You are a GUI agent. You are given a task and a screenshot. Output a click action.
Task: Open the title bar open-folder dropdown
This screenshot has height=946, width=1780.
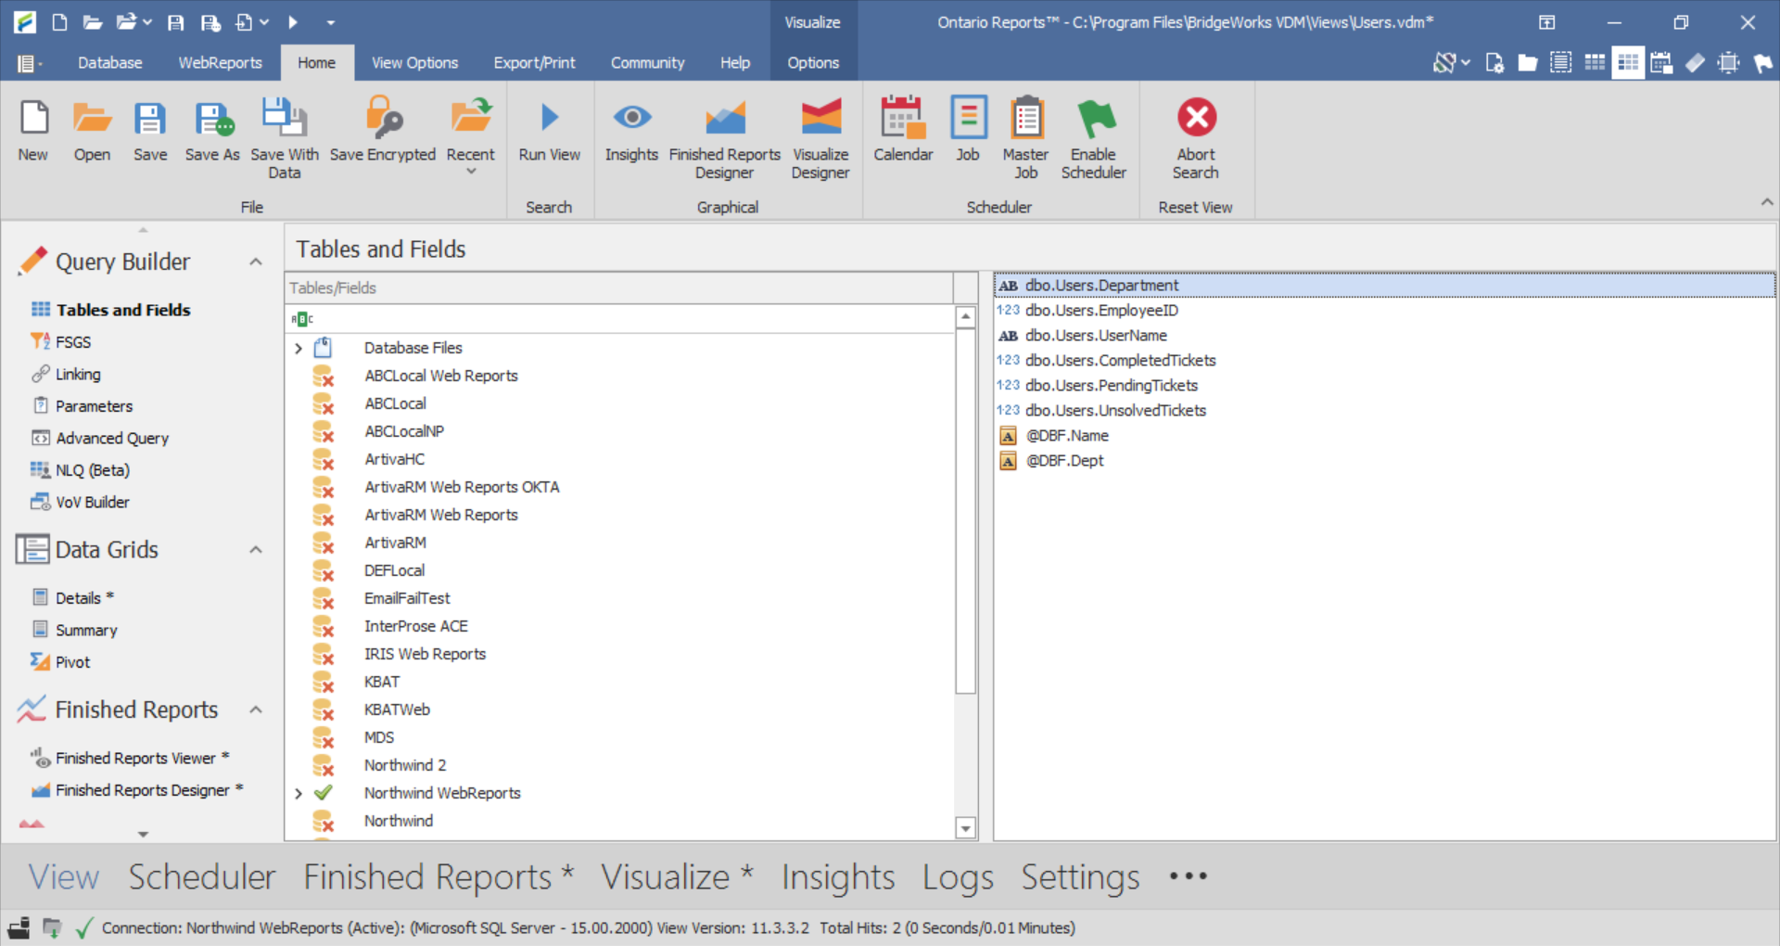tap(147, 22)
